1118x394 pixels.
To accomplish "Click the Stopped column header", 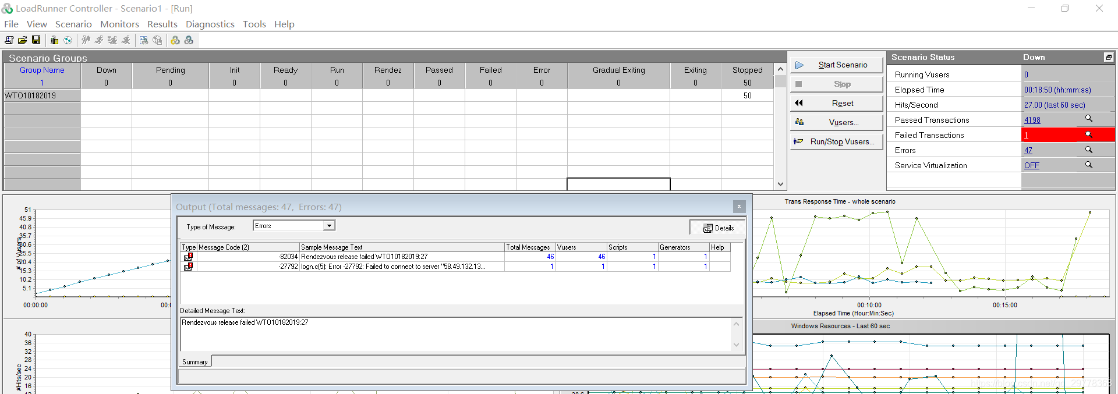I will (747, 70).
